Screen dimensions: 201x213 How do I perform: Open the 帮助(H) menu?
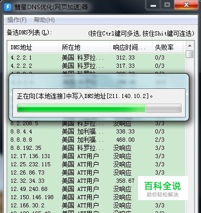(x=44, y=20)
